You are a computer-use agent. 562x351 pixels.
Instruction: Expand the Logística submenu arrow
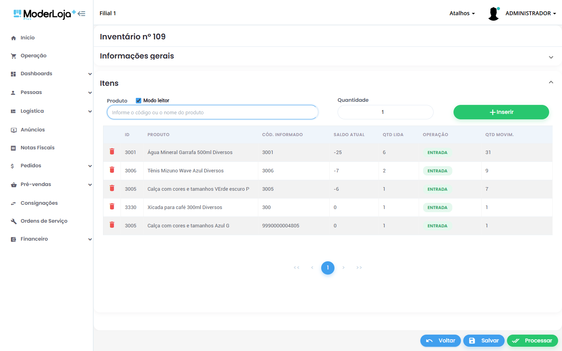[x=90, y=112]
